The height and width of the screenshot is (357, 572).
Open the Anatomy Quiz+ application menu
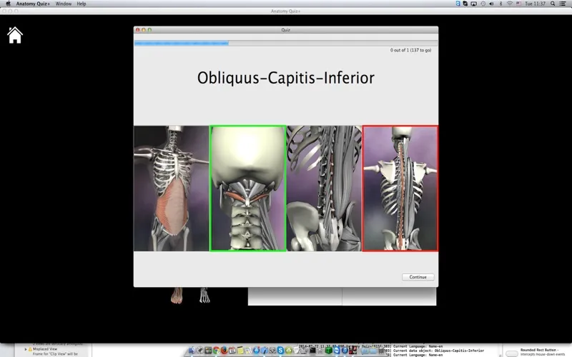tap(32, 4)
